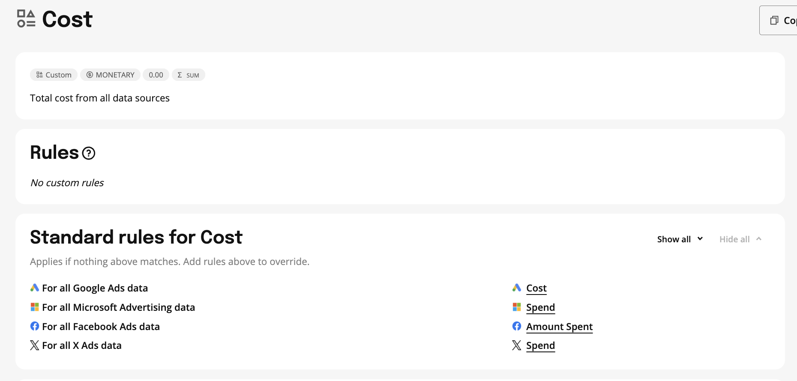The height and width of the screenshot is (381, 797).
Task: Click the SUM aggregation chip
Action: pyautogui.click(x=189, y=75)
